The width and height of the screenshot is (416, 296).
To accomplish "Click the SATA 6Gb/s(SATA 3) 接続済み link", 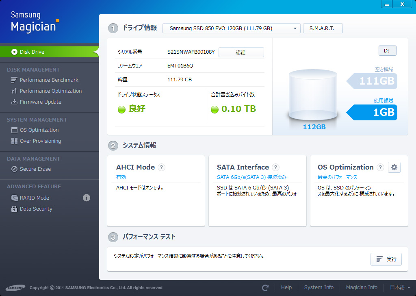I will click(x=251, y=177).
